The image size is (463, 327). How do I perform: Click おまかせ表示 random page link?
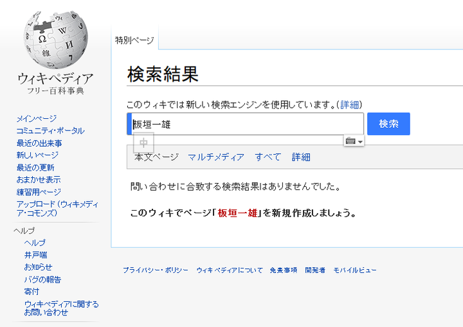39,180
